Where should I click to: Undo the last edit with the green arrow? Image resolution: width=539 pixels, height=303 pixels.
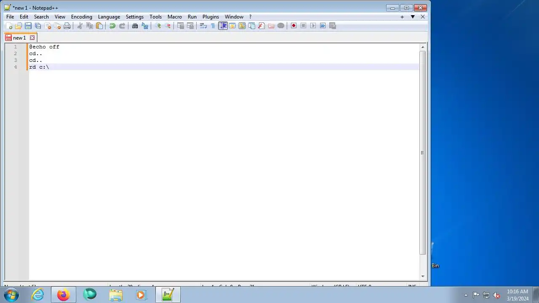(112, 26)
